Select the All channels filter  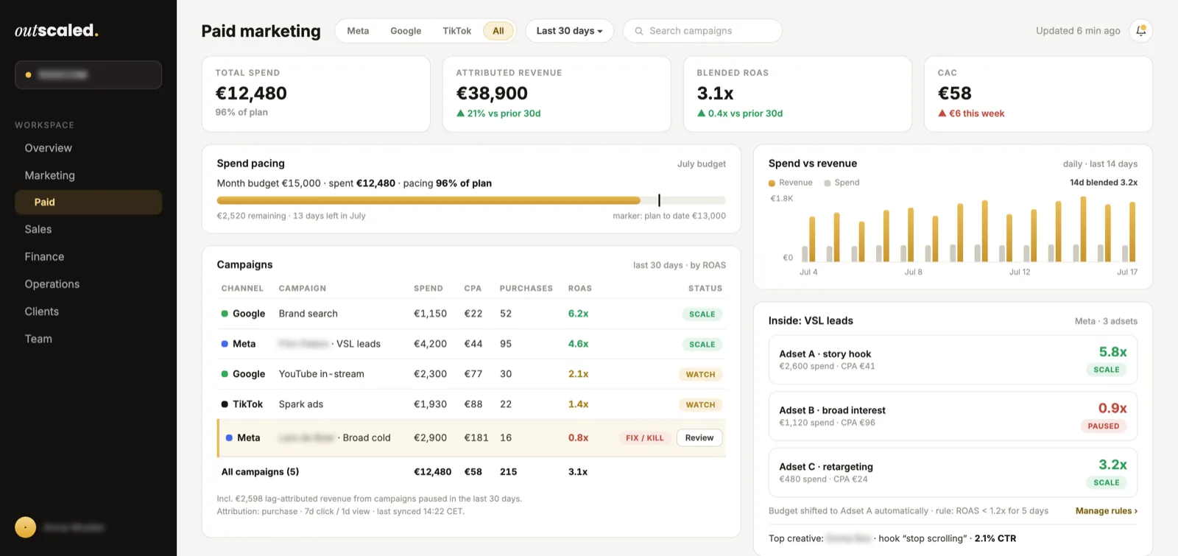(x=498, y=31)
